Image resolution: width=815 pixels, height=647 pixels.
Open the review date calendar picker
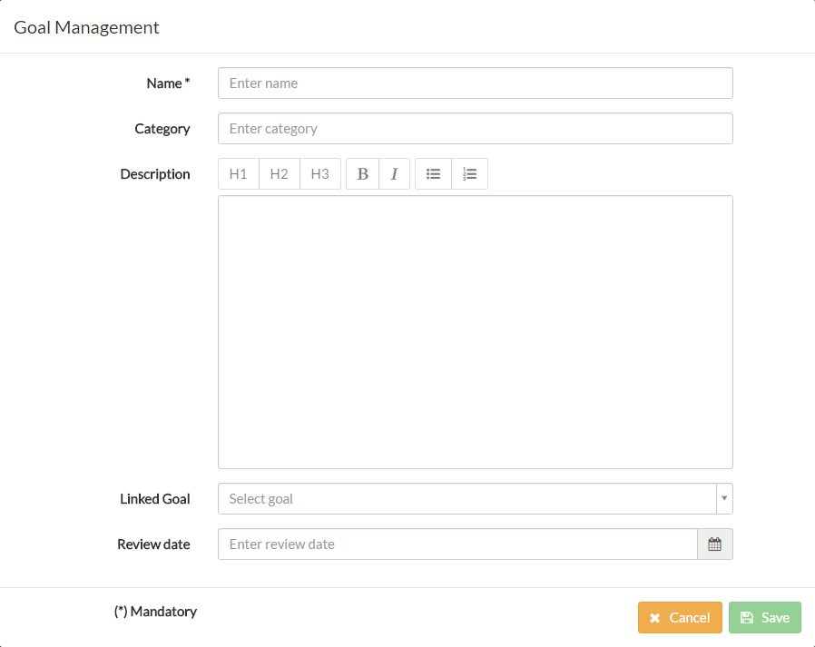[x=714, y=544]
